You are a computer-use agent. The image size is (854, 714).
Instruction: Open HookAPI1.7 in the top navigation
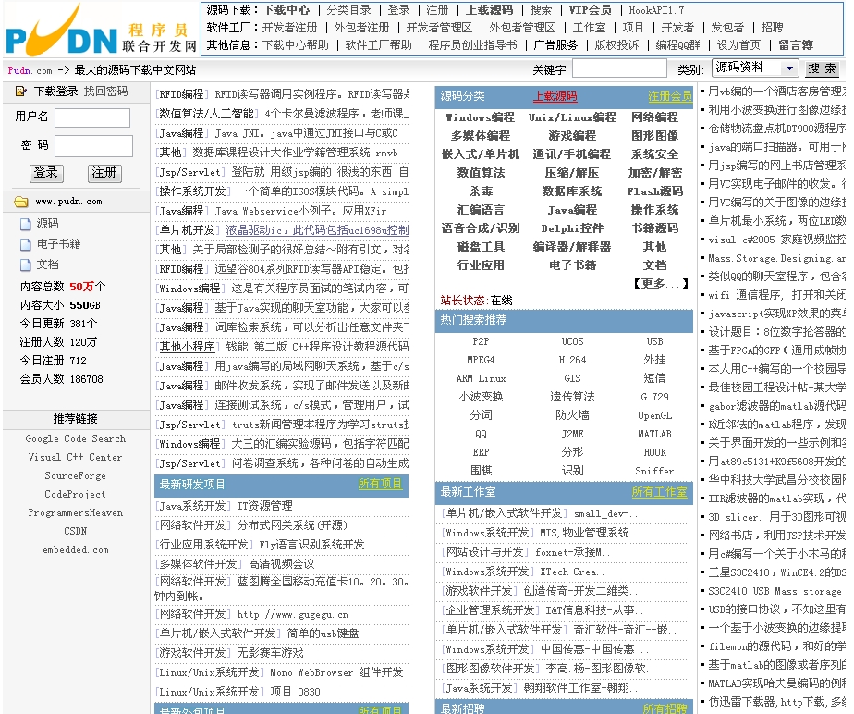click(656, 10)
